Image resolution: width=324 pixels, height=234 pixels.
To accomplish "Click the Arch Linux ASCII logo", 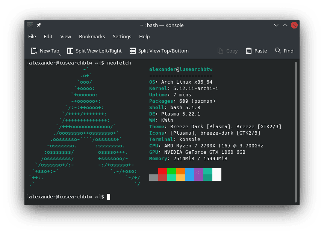I will pyautogui.click(x=85, y=127).
